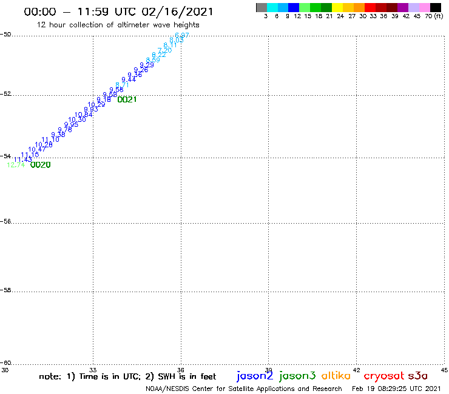The width and height of the screenshot is (449, 394).
Task: Click the wave height value 9.93
Action: [91, 110]
